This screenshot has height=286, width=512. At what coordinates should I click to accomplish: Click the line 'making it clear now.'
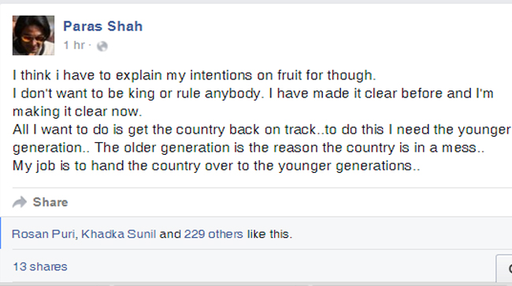coord(77,112)
